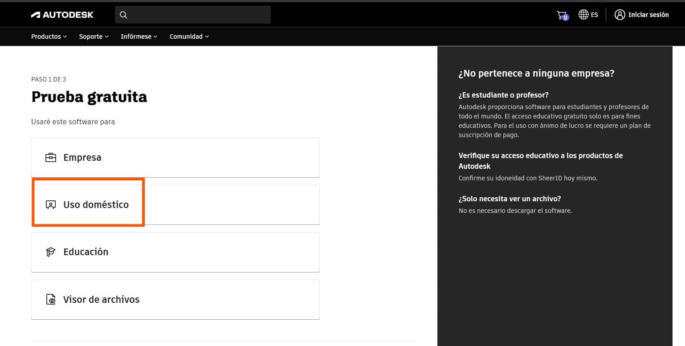Click the Iniciar sesión button
Screen dimensions: 685x346
tap(648, 14)
